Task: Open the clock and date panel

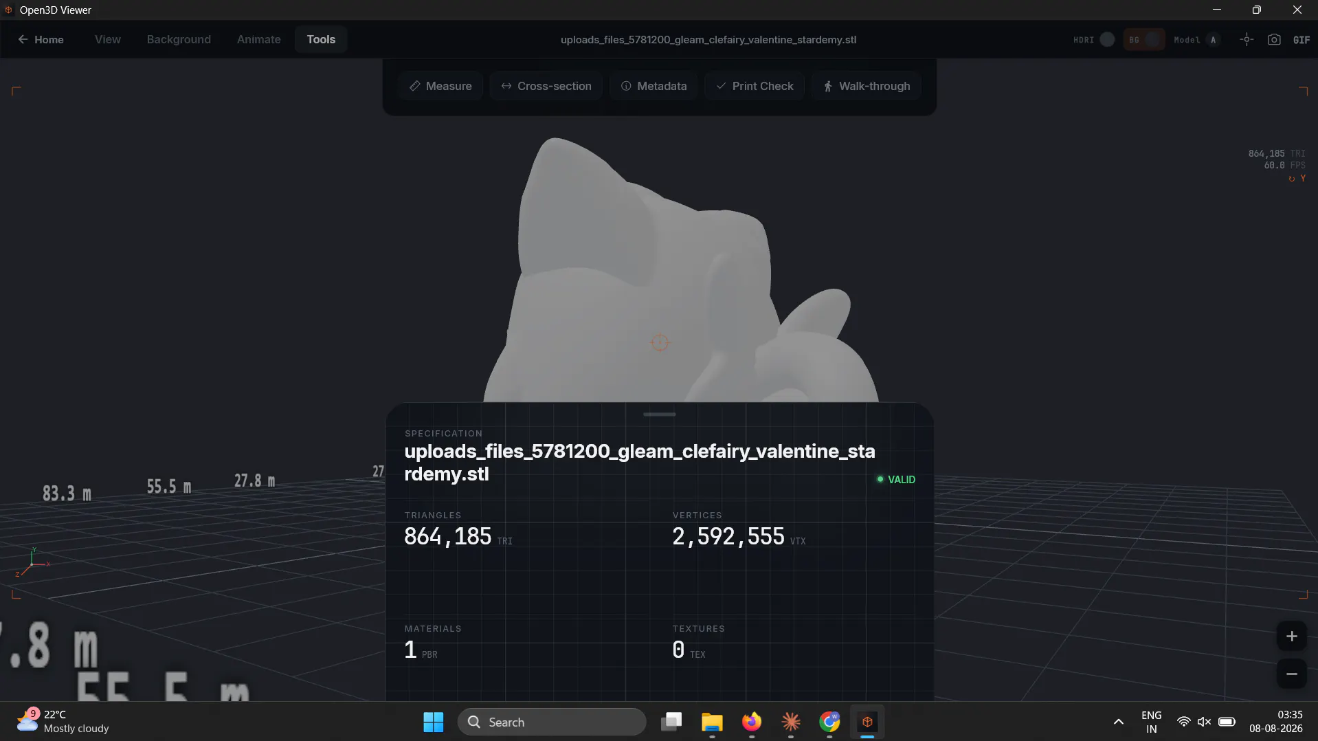Action: (1275, 722)
